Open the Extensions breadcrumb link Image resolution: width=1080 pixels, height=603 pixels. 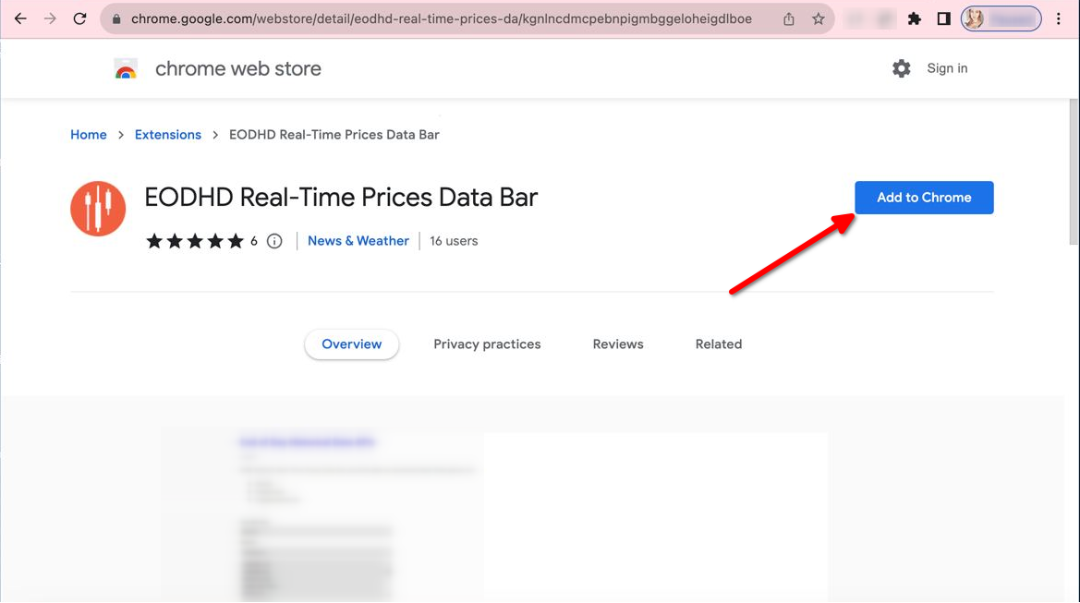(167, 135)
